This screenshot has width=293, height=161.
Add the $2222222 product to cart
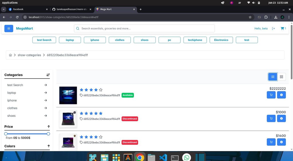point(271,95)
